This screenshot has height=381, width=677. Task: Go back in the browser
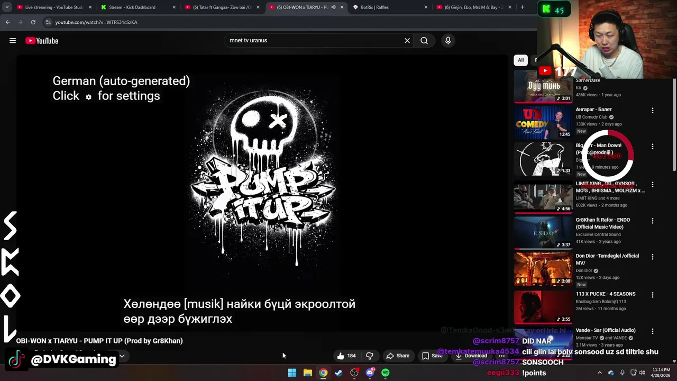click(x=7, y=22)
